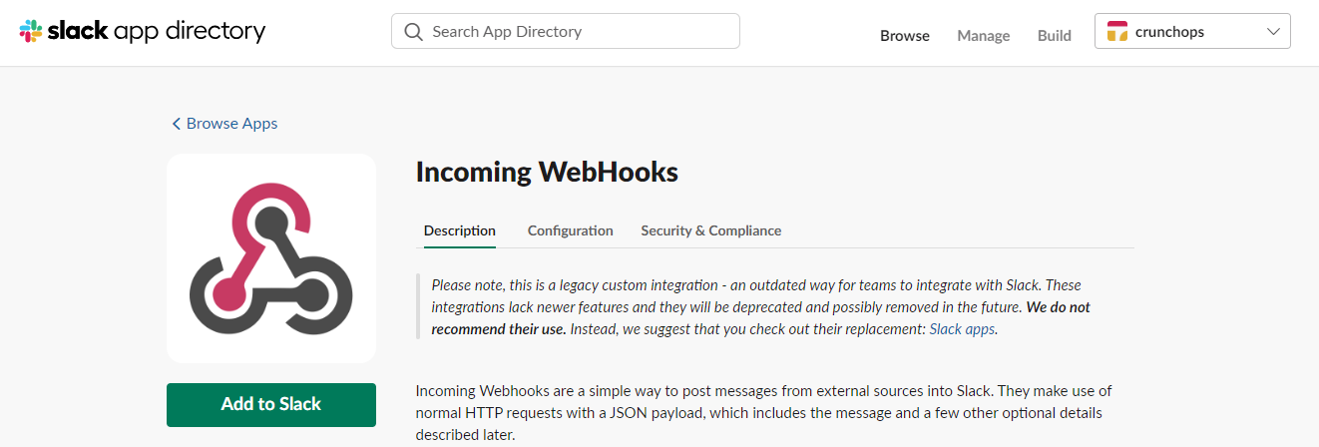Go back via Browse Apps link
1319x447 pixels.
tap(231, 124)
